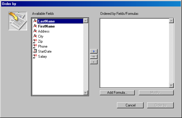Click the text-type icon beside Address
This screenshot has height=118, width=182.
click(x=35, y=31)
